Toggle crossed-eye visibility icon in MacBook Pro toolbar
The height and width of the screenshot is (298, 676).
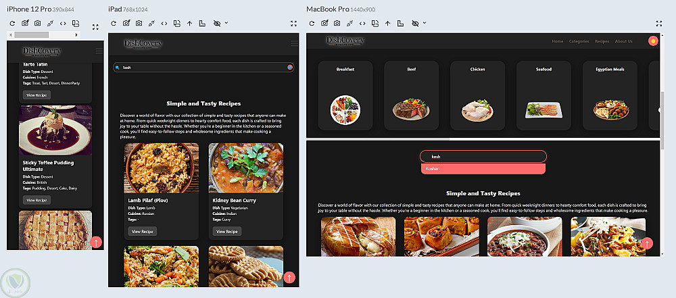click(415, 23)
